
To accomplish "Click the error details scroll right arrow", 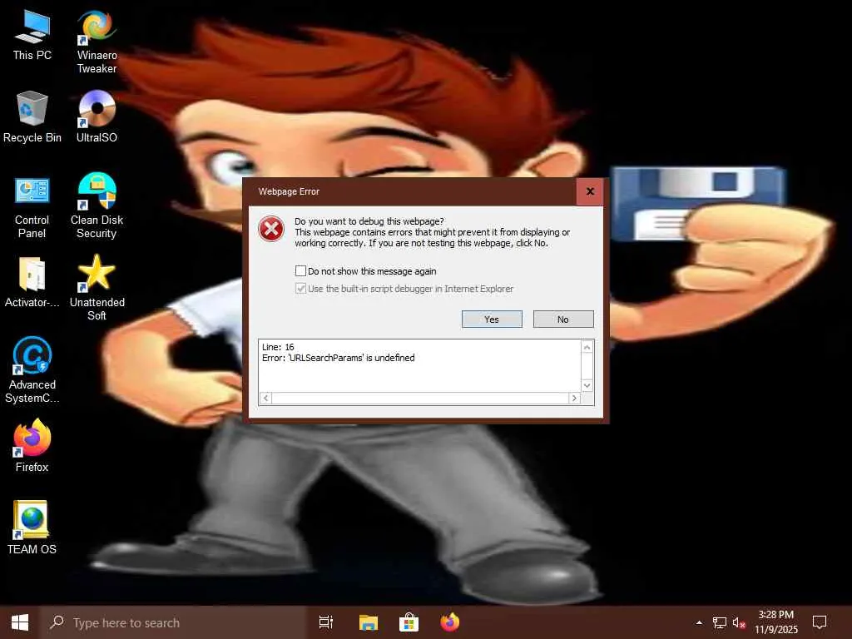I will point(574,399).
